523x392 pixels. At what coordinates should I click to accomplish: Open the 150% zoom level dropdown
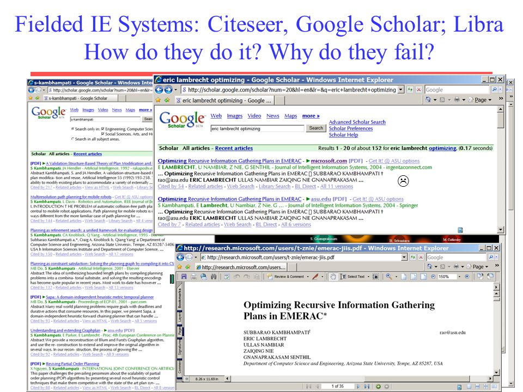click(459, 277)
